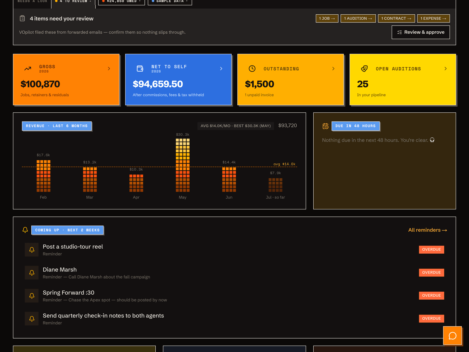The width and height of the screenshot is (469, 352).
Task: Click the May revenue bar in chart
Action: 183,165
